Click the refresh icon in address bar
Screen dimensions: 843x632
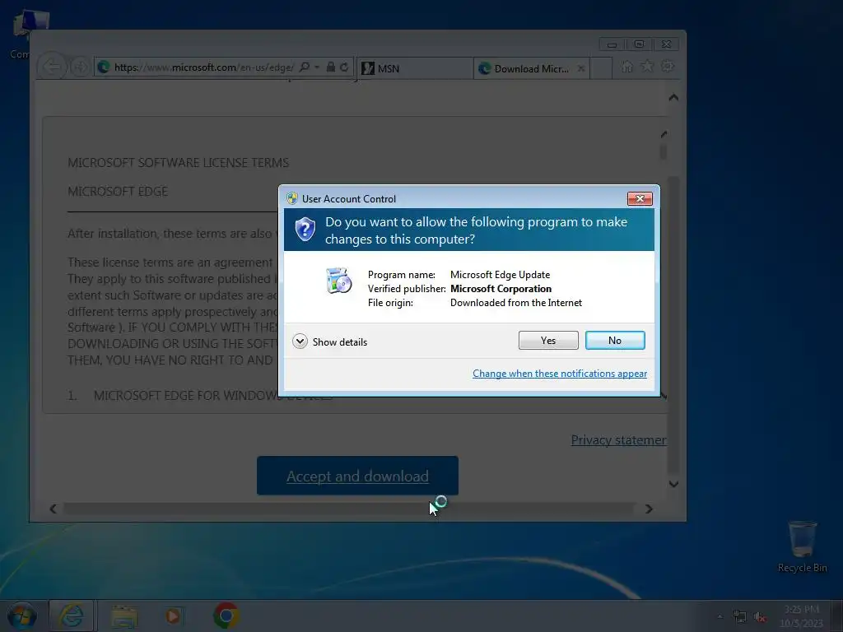click(345, 67)
